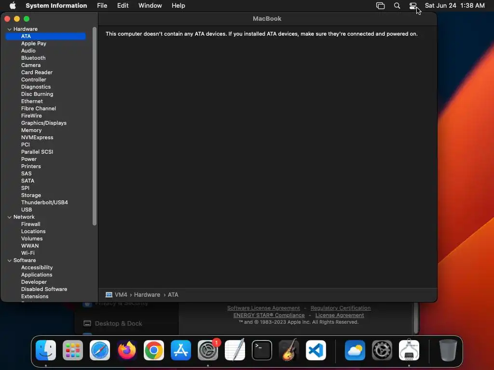Select Firewall under Network
Viewport: 494px width, 370px height.
[30, 225]
